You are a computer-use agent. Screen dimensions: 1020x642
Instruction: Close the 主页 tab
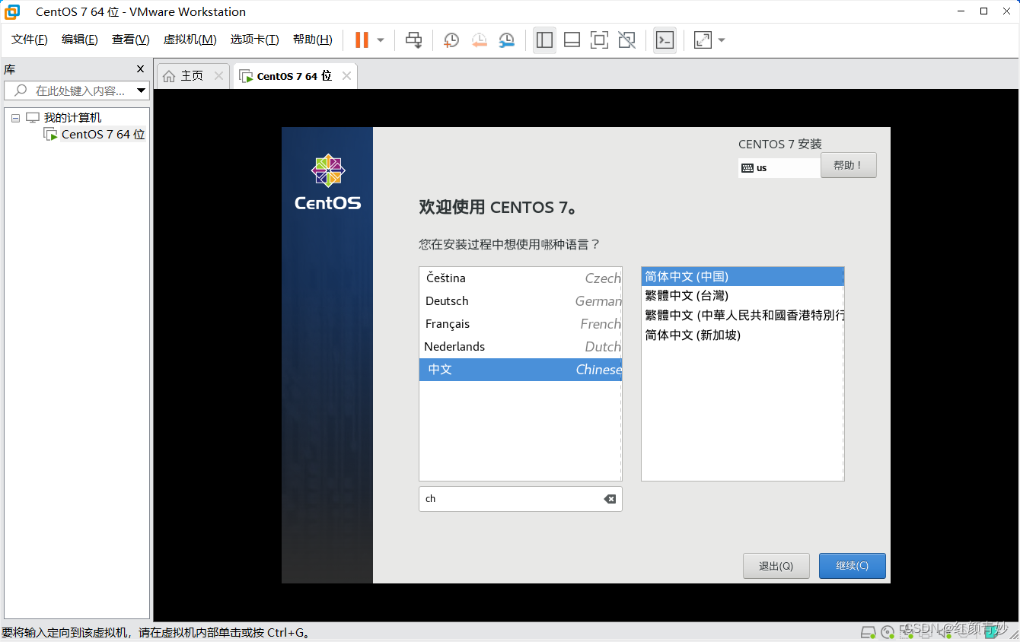tap(218, 76)
